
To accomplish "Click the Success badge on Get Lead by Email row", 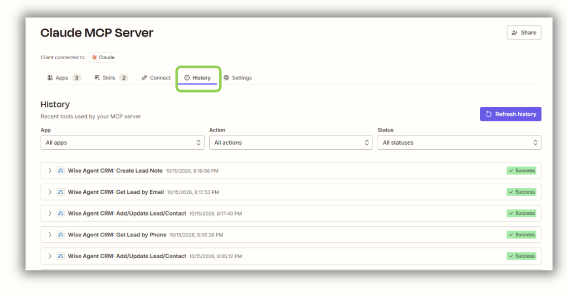I will [x=521, y=192].
